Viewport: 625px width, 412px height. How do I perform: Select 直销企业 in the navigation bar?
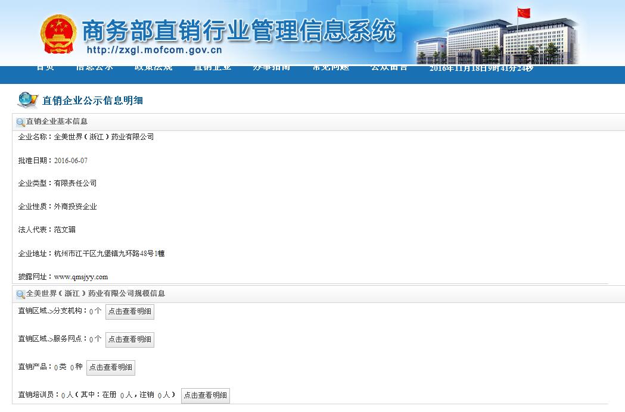212,68
